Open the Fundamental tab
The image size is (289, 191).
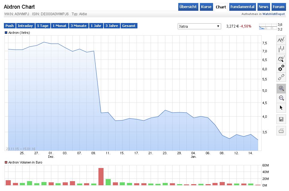[242, 7]
